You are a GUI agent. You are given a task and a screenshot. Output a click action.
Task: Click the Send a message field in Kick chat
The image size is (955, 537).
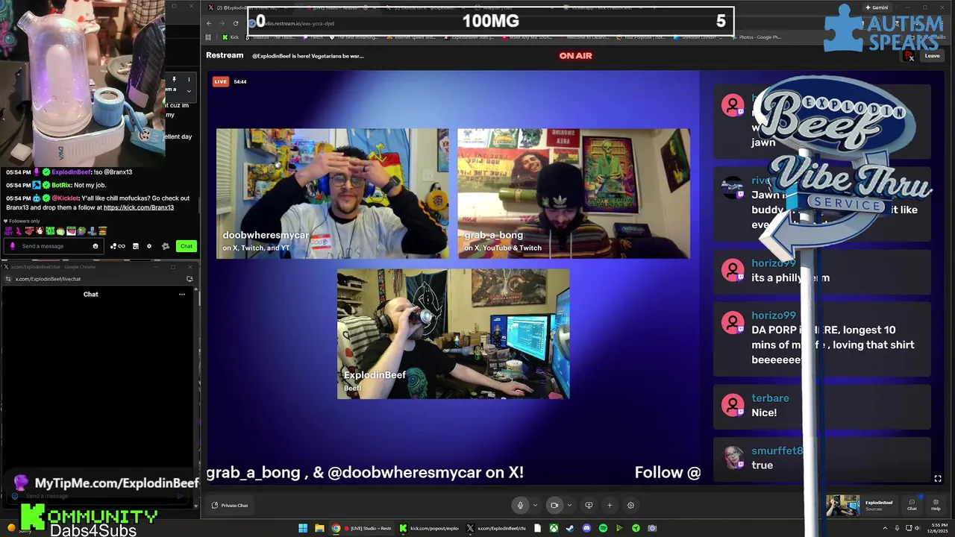pos(54,246)
